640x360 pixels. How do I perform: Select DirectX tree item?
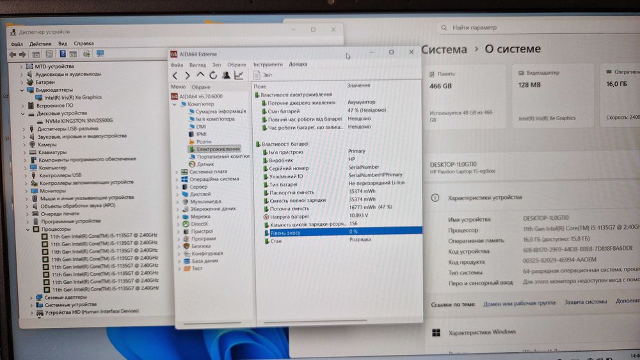[x=195, y=224]
